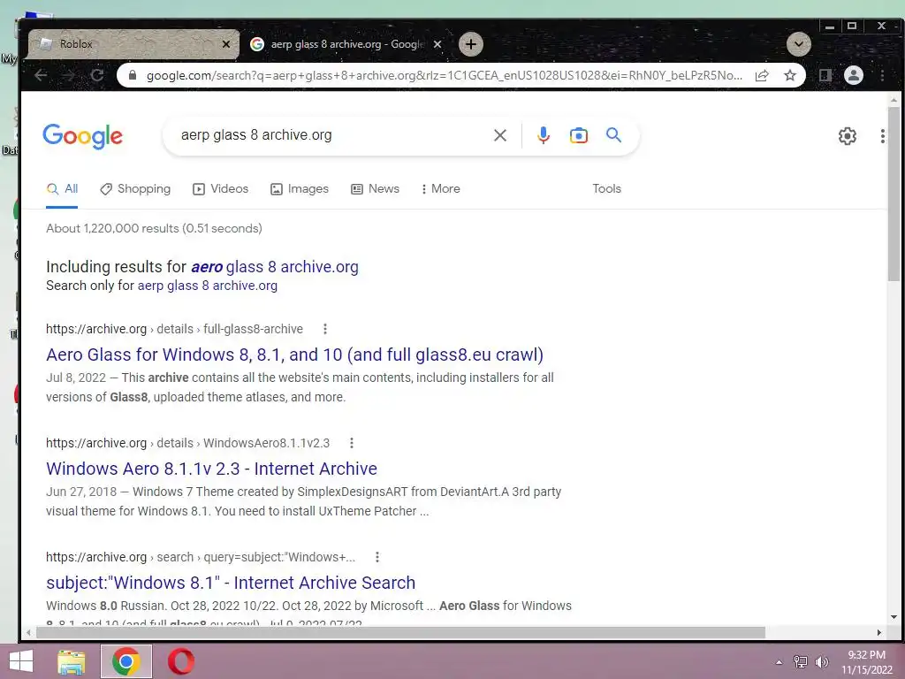This screenshot has width=905, height=679.
Task: Open Aero Glass for Windows 8 result
Action: pyautogui.click(x=294, y=355)
